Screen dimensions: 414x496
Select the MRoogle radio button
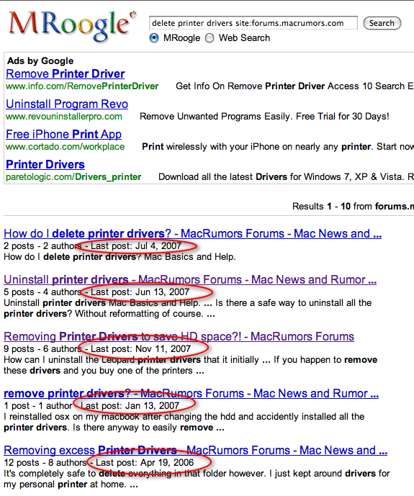(154, 38)
